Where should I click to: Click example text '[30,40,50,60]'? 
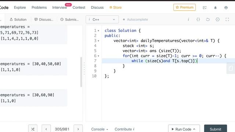tap(47, 64)
